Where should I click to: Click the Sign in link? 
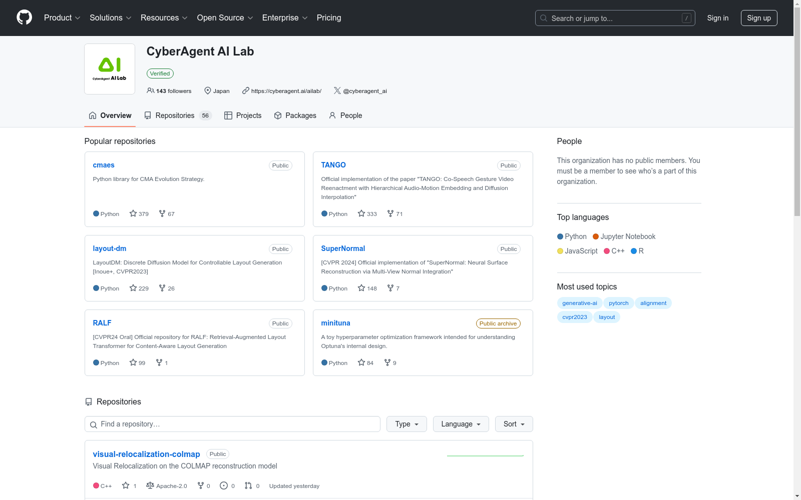718,18
